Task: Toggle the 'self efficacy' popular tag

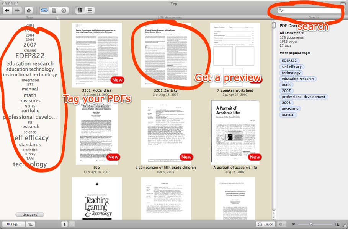Action: pyautogui.click(x=292, y=67)
